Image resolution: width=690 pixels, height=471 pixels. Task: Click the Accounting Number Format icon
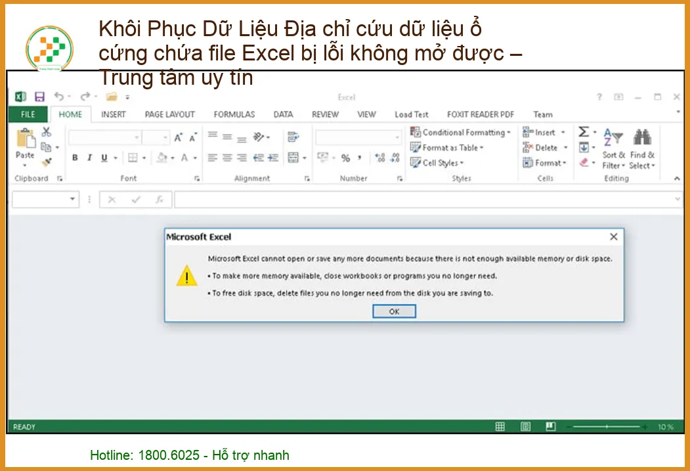pos(323,157)
